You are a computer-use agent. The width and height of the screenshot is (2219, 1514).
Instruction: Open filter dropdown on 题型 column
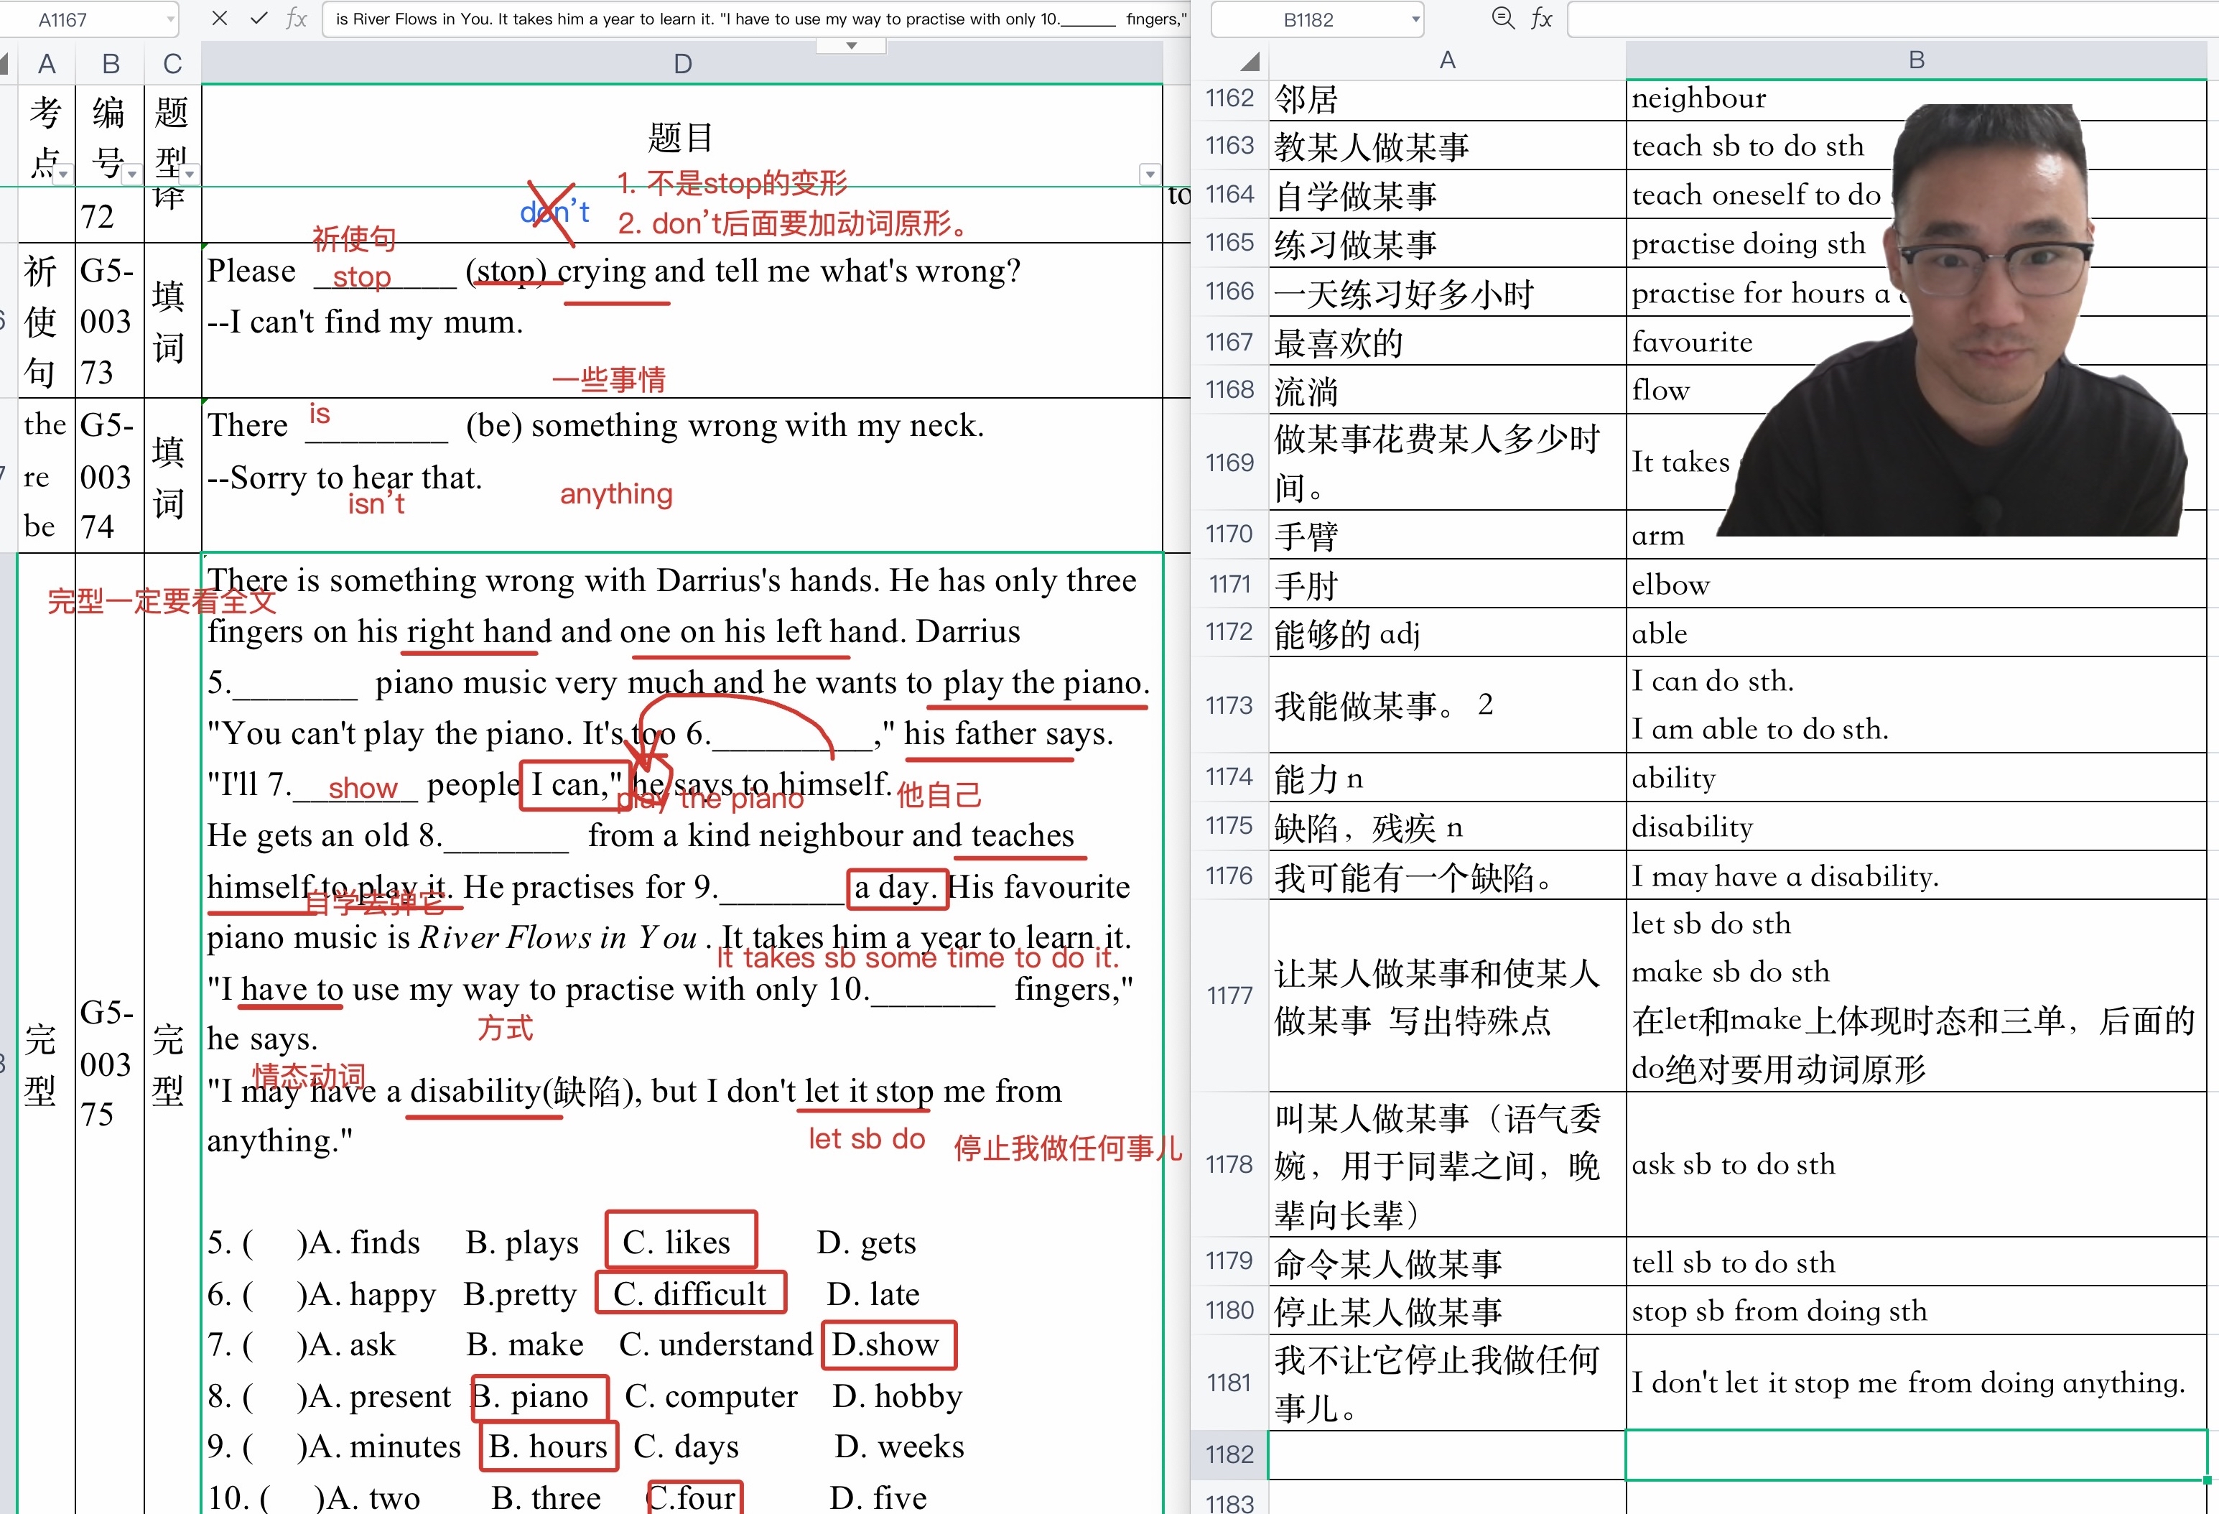coord(190,174)
